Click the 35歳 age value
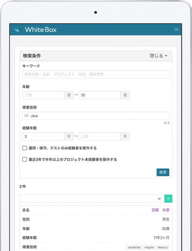 pos(166,229)
